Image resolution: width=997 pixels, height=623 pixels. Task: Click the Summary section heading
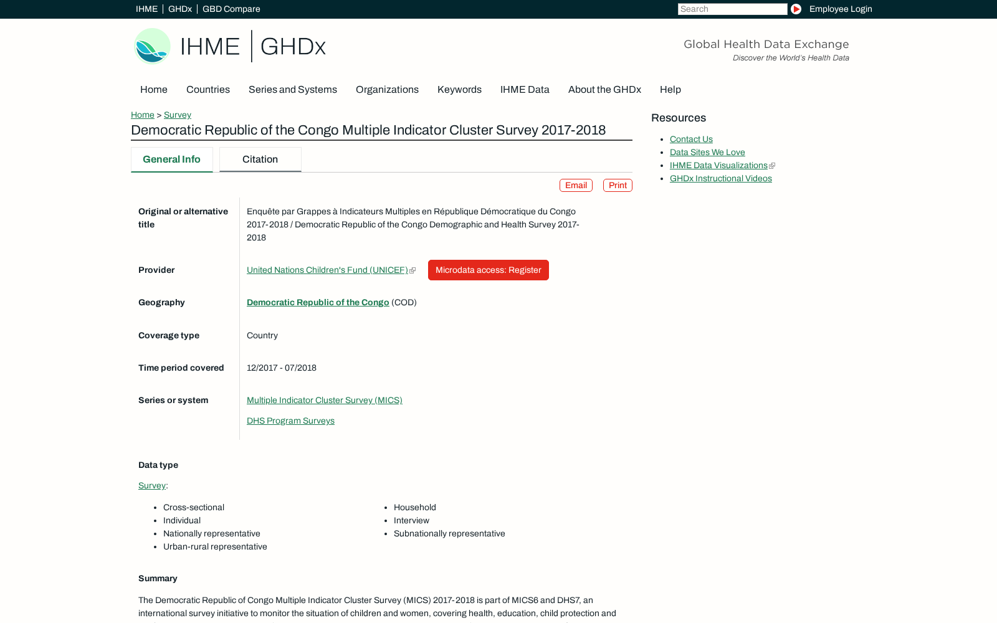point(158,578)
